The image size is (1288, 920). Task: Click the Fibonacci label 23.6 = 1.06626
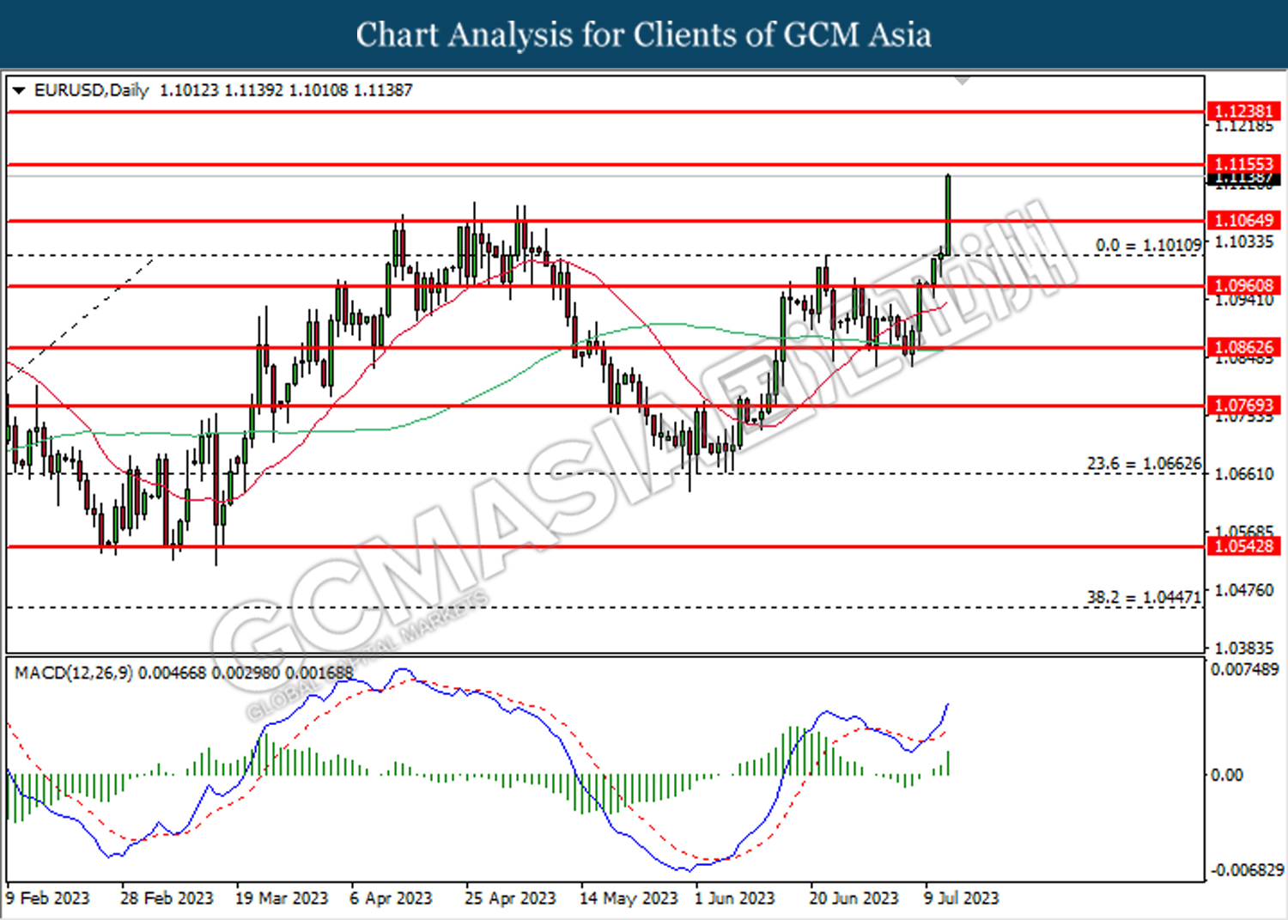point(1144,464)
